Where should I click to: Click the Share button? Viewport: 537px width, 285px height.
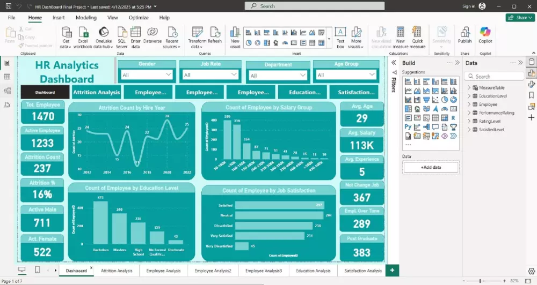click(520, 18)
